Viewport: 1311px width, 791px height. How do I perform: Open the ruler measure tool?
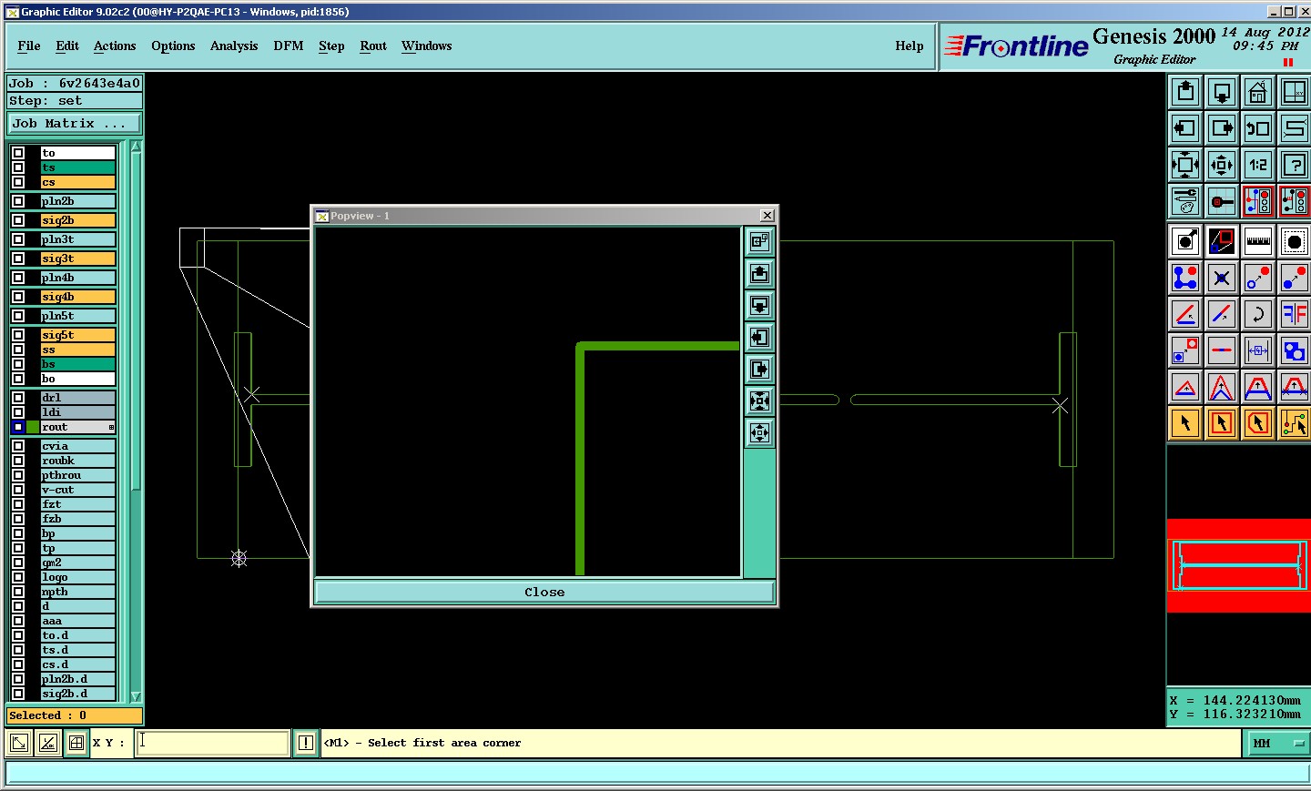(x=1258, y=241)
